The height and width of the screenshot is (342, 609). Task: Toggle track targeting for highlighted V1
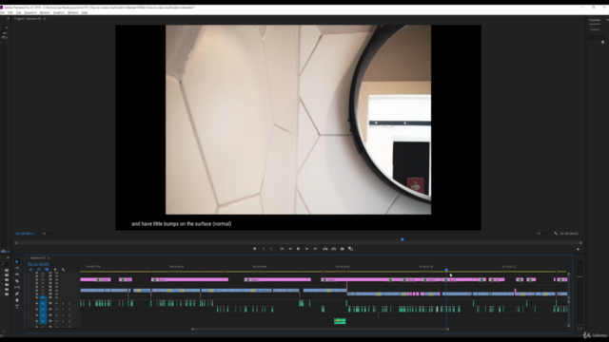pyautogui.click(x=43, y=297)
